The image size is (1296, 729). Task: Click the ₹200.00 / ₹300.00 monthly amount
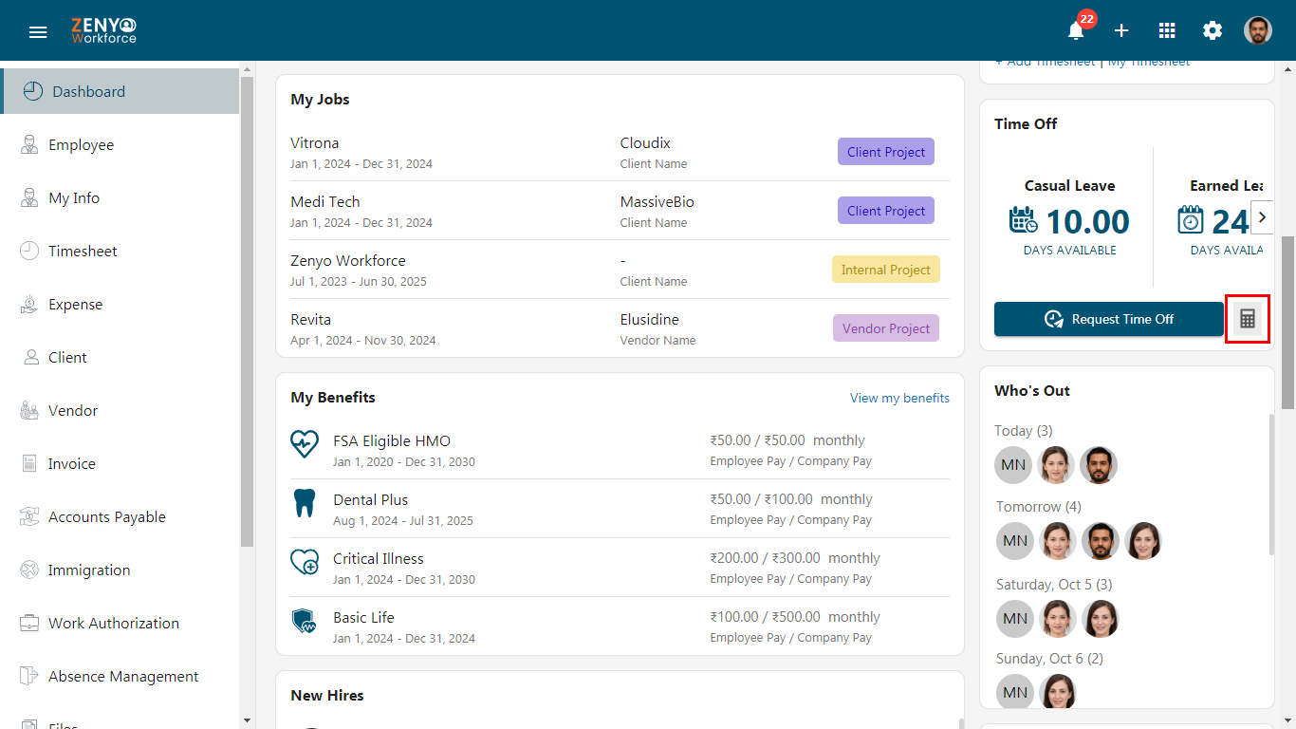[x=795, y=558]
